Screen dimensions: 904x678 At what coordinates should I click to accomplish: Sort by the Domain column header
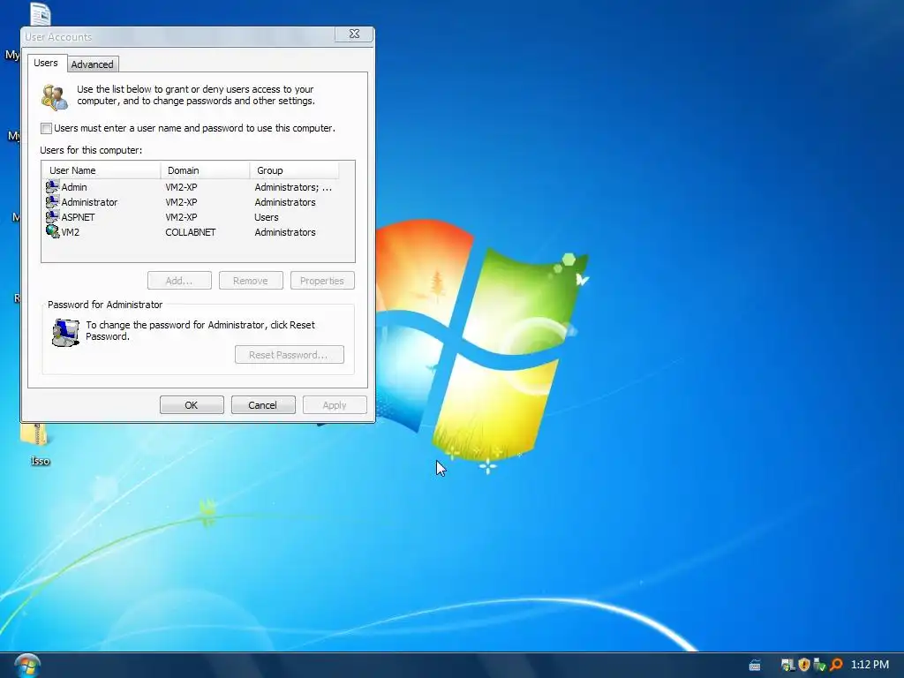click(x=205, y=170)
